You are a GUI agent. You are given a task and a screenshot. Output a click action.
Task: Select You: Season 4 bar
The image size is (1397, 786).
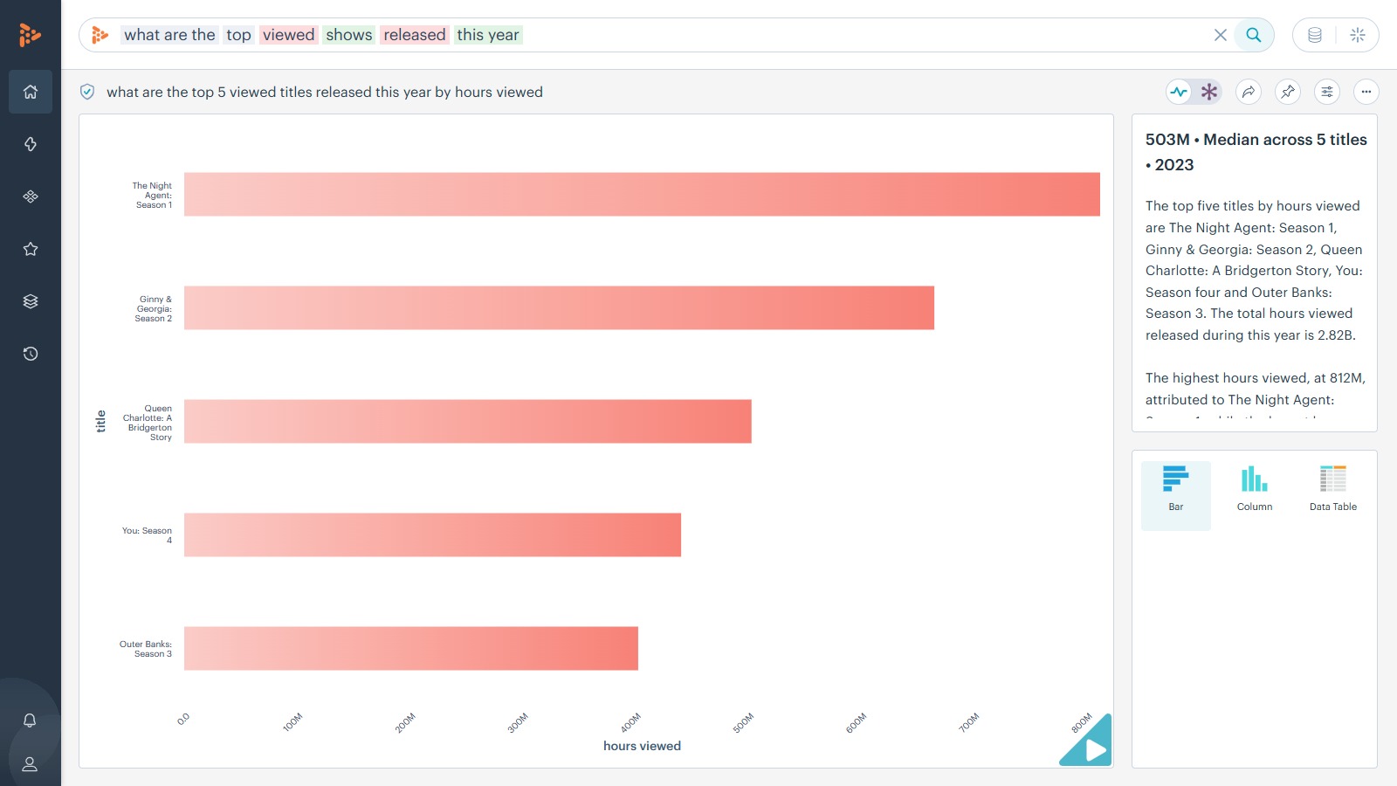(432, 534)
